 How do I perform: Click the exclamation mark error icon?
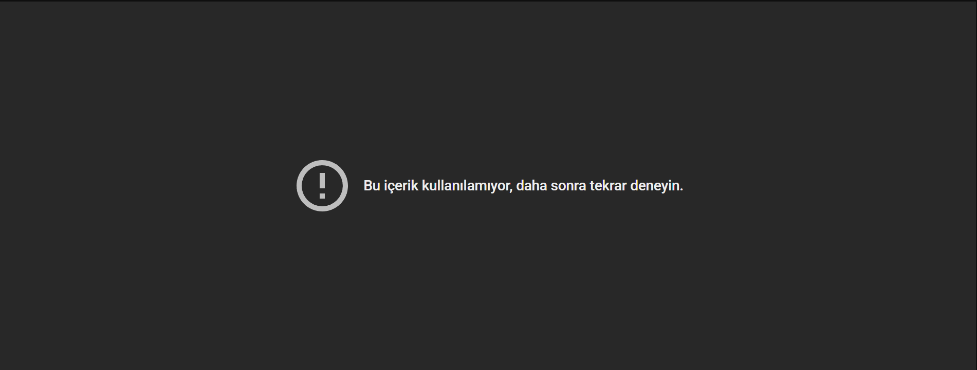click(322, 186)
